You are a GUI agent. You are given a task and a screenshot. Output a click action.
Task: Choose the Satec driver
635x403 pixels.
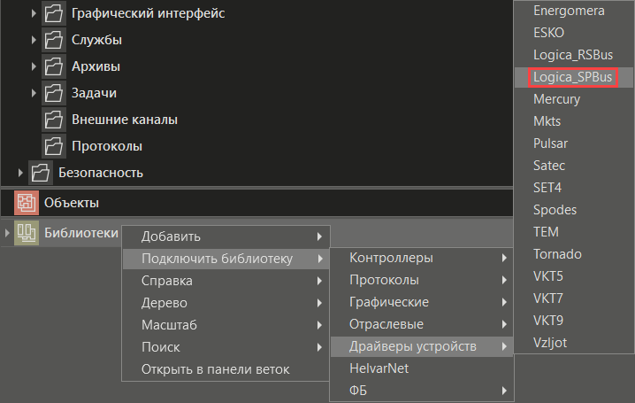574,166
